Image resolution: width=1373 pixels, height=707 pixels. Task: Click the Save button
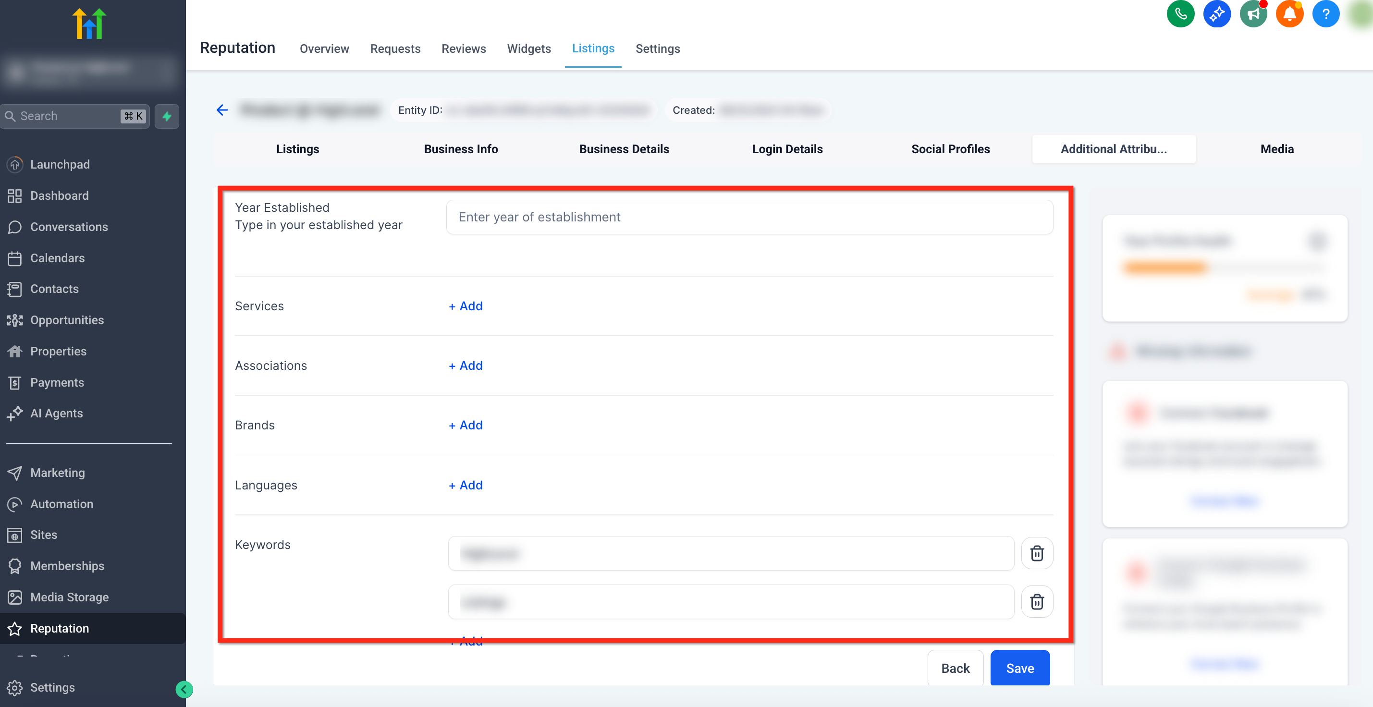tap(1019, 668)
